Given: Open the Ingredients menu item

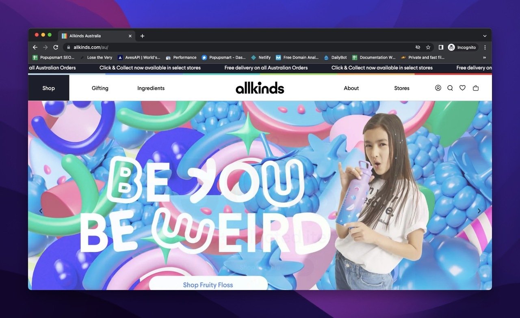Looking at the screenshot, I should click(x=151, y=88).
